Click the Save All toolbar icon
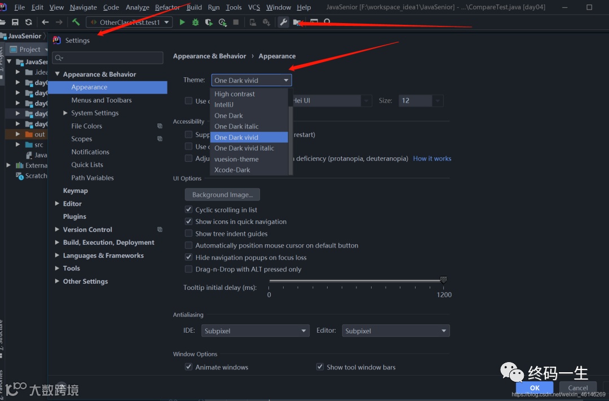This screenshot has height=401, width=609. point(15,22)
